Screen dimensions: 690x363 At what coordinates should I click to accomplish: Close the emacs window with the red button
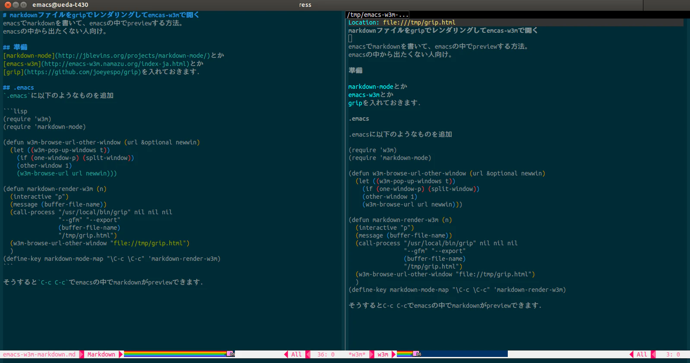tap(8, 5)
